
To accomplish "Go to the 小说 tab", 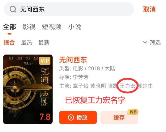I will tap(75, 27).
